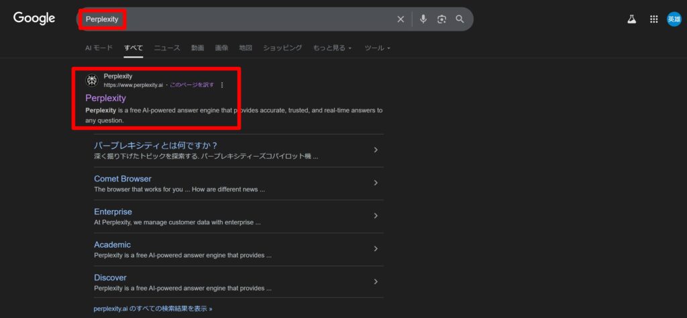Open the Google apps grid
Screen dimensions: 687x318
pyautogui.click(x=653, y=19)
